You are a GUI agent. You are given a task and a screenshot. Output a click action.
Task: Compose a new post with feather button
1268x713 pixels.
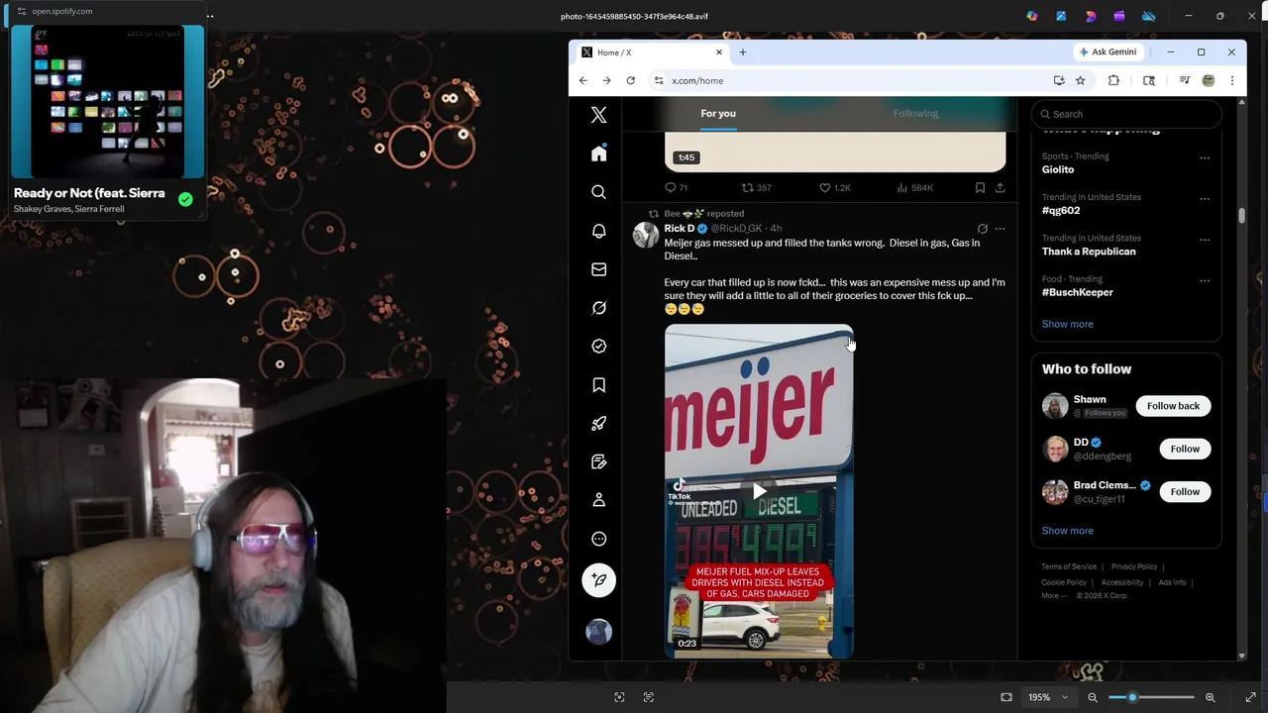click(598, 580)
